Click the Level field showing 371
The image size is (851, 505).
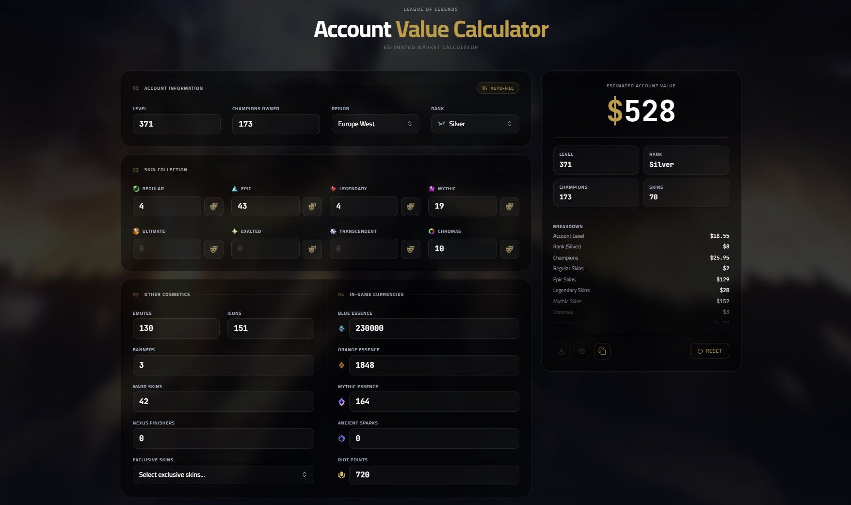177,124
